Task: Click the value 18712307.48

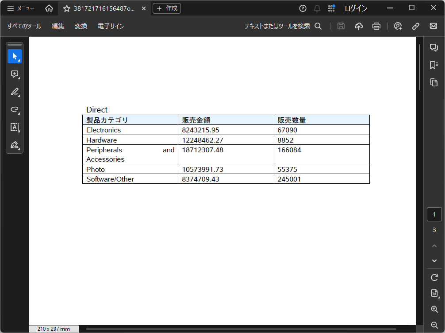Action: tap(203, 150)
